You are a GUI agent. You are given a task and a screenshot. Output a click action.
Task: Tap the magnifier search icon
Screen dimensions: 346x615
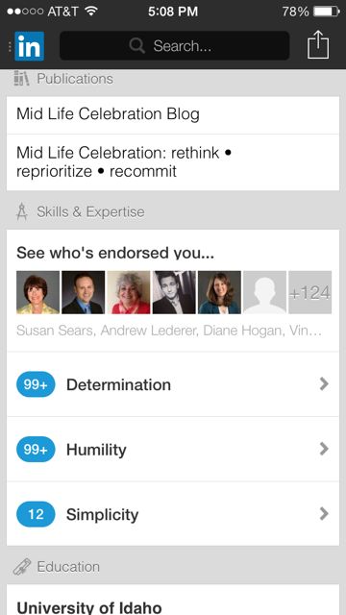click(x=136, y=46)
